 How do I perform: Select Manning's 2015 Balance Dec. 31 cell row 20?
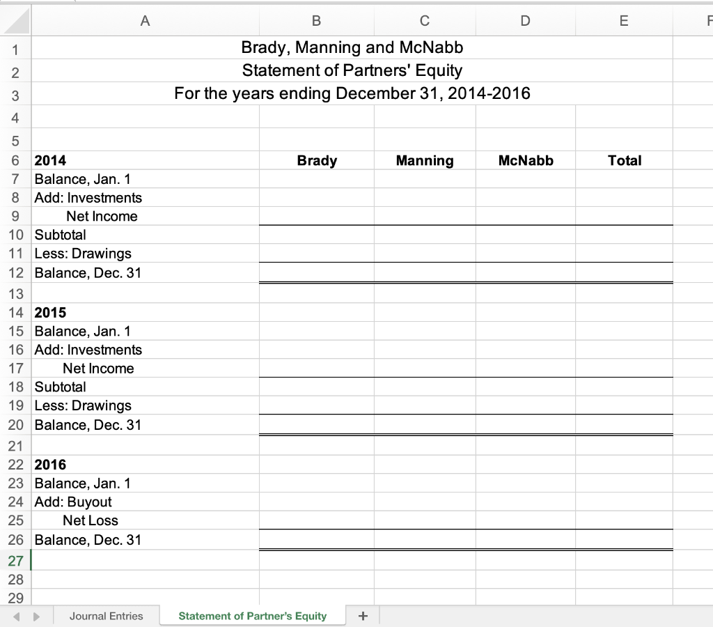[x=425, y=424]
